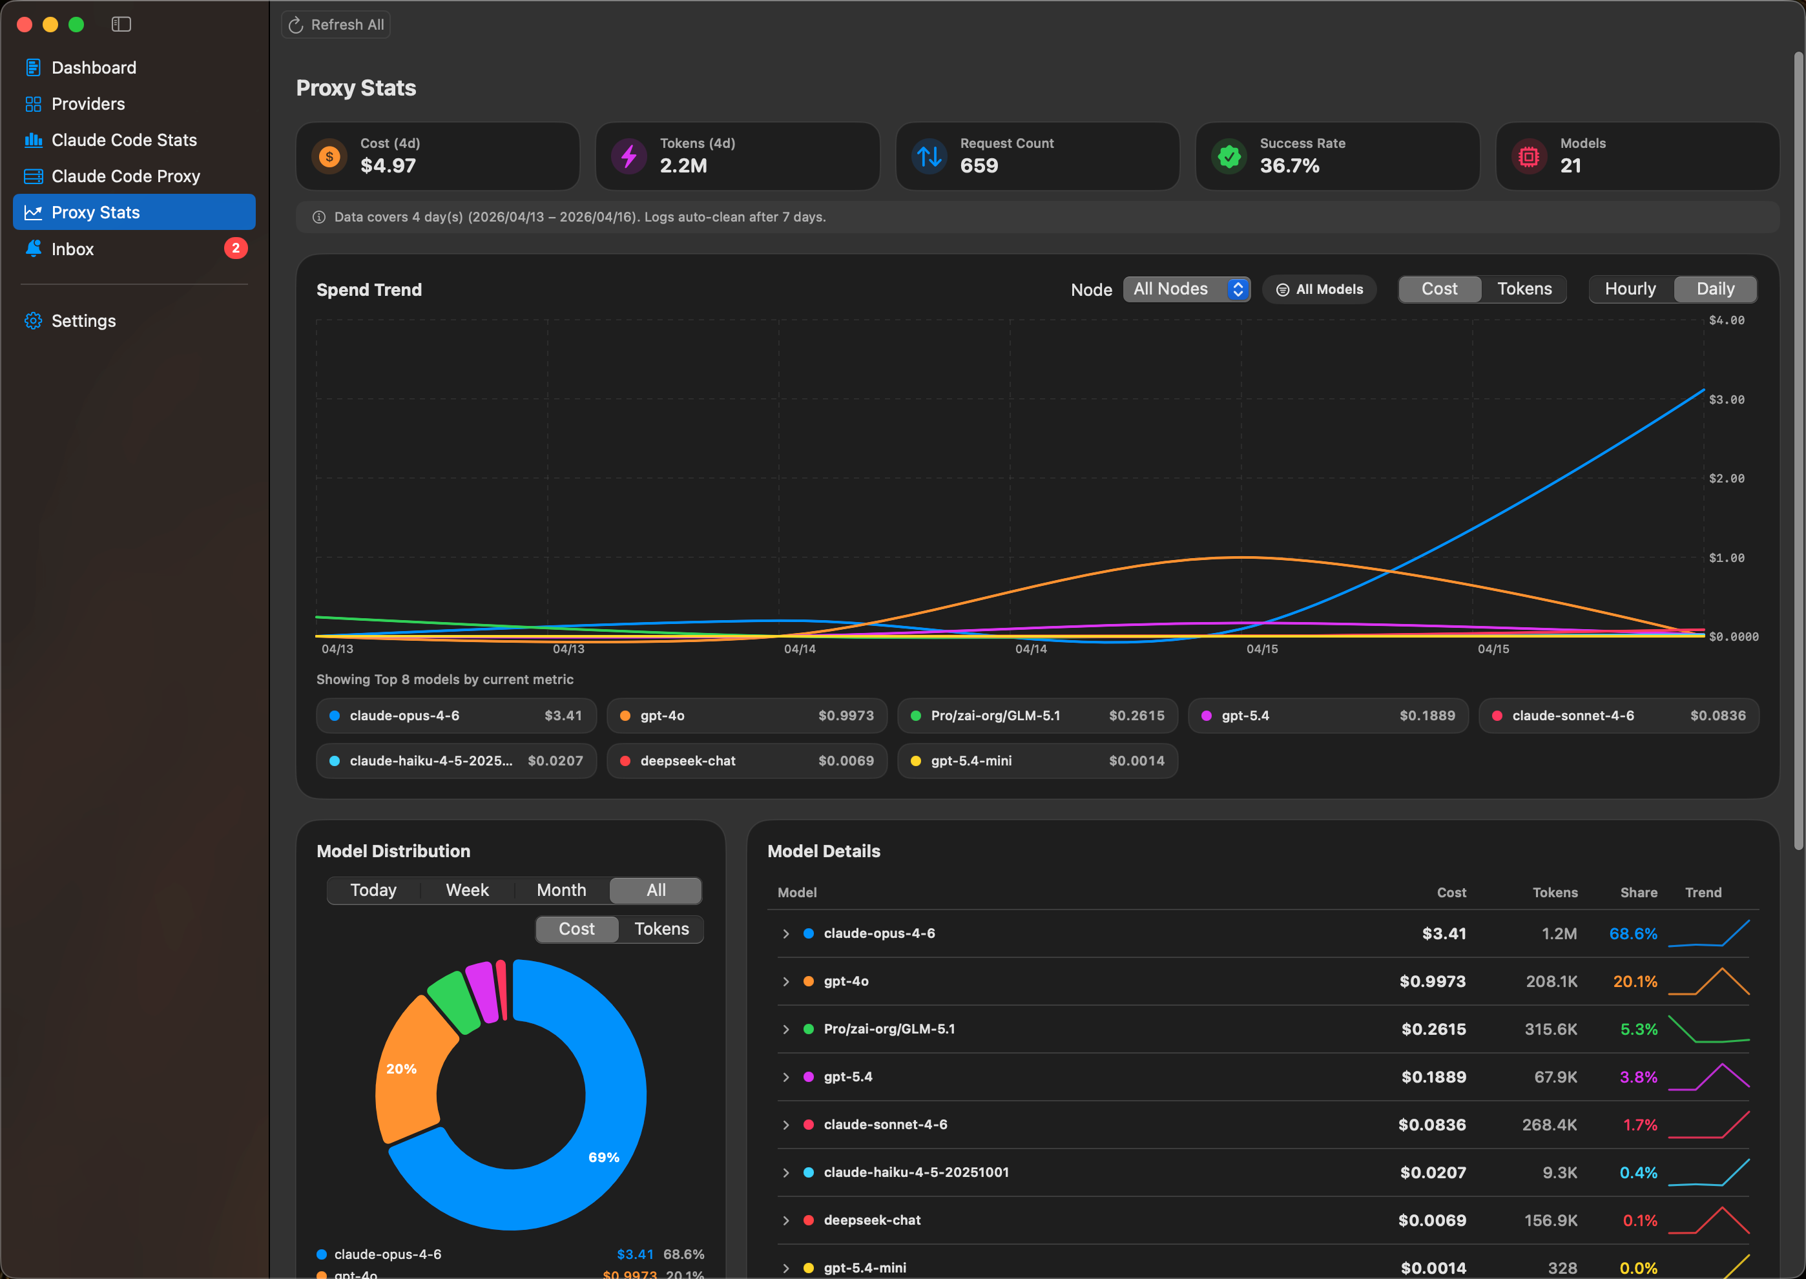Open the Dashboard sidebar section
Screen dimensions: 1806x1279
94,67
